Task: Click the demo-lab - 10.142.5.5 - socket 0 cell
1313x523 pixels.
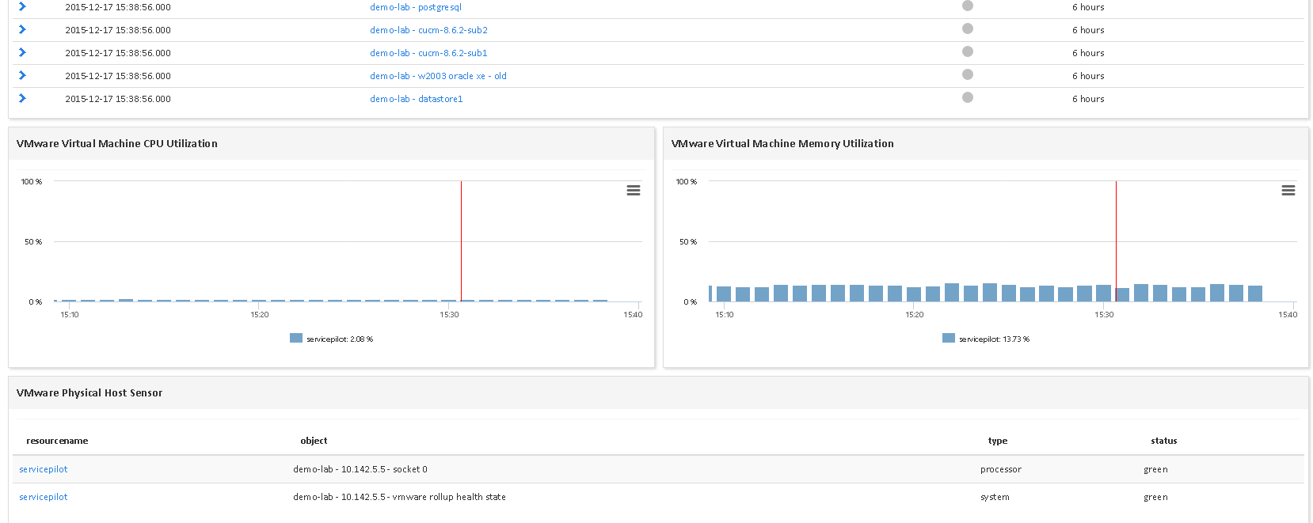Action: pyautogui.click(x=360, y=469)
